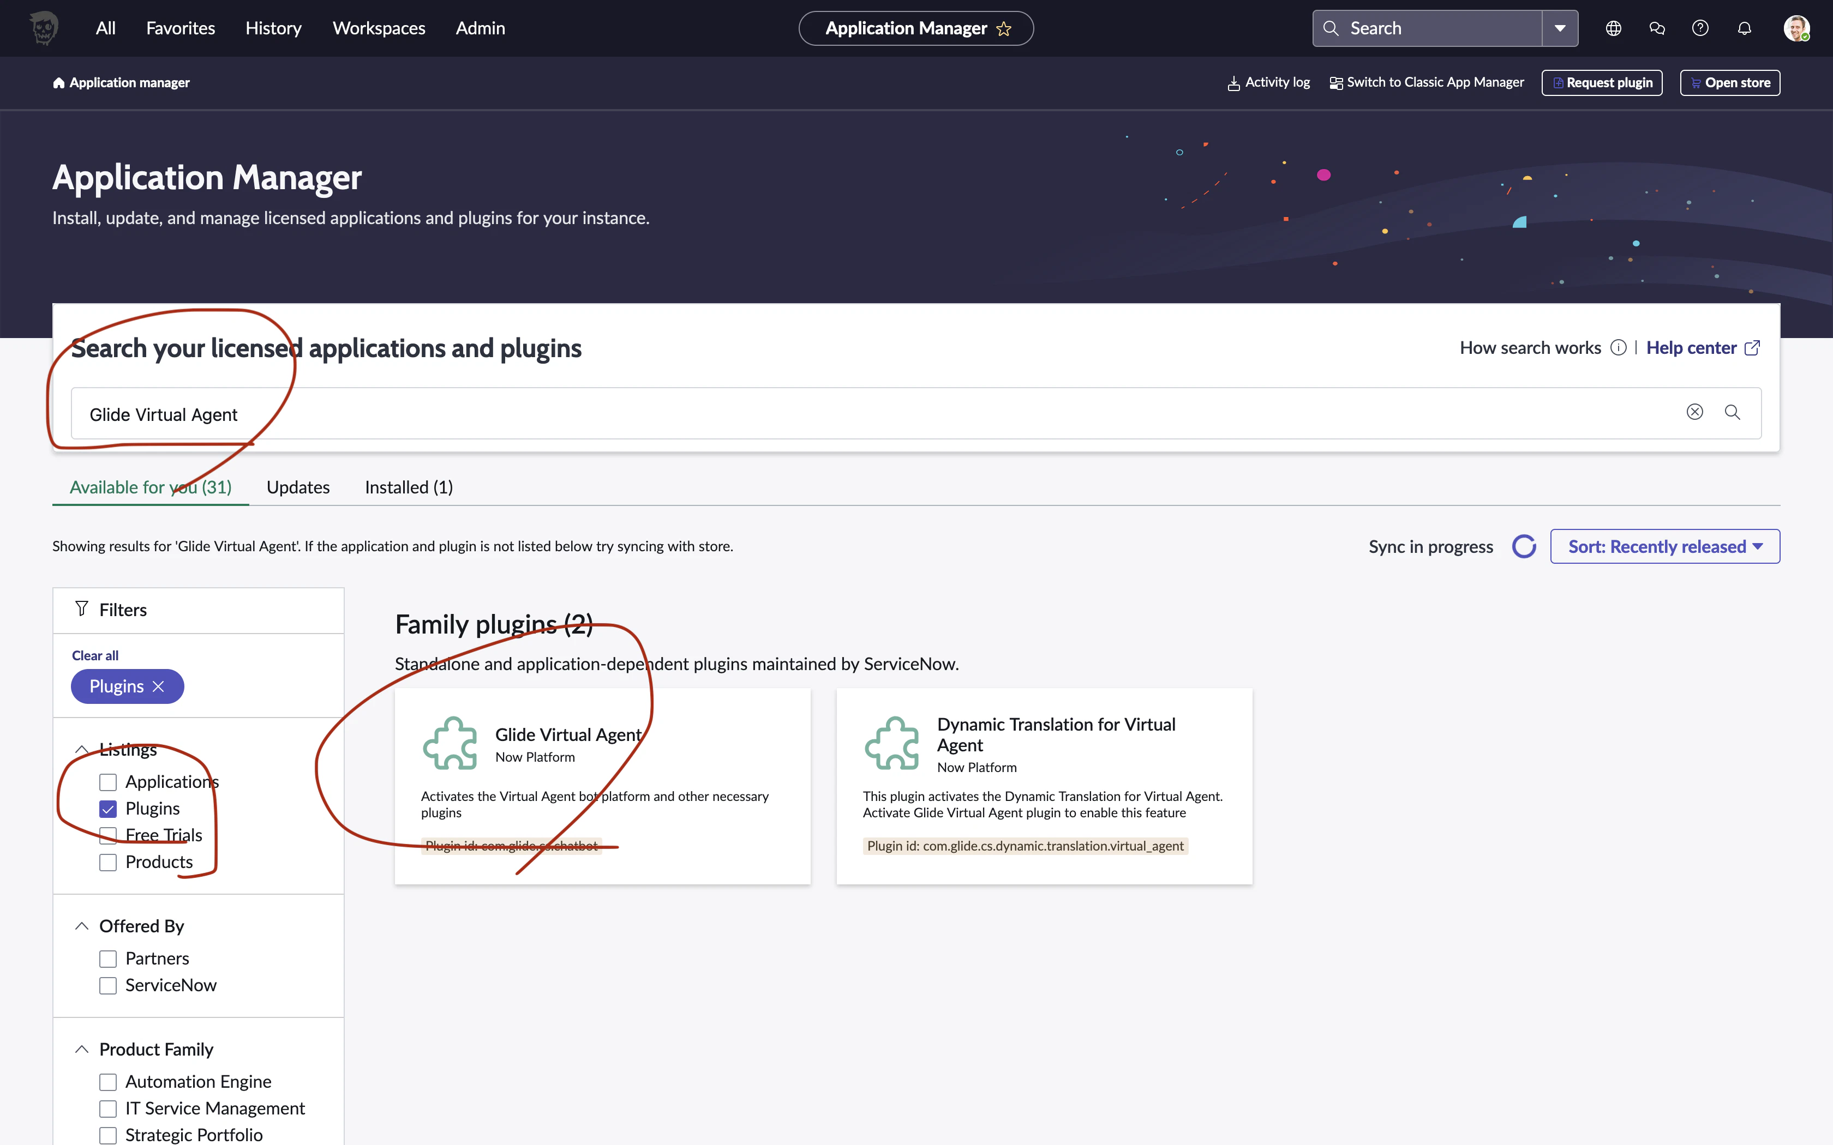This screenshot has width=1833, height=1145.
Task: Open the Dynamic Translation for Virtual Agent title
Action: point(1057,734)
